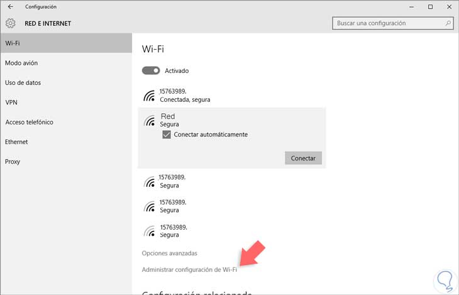Click the search magnifier icon
The width and height of the screenshot is (459, 295).
point(448,23)
